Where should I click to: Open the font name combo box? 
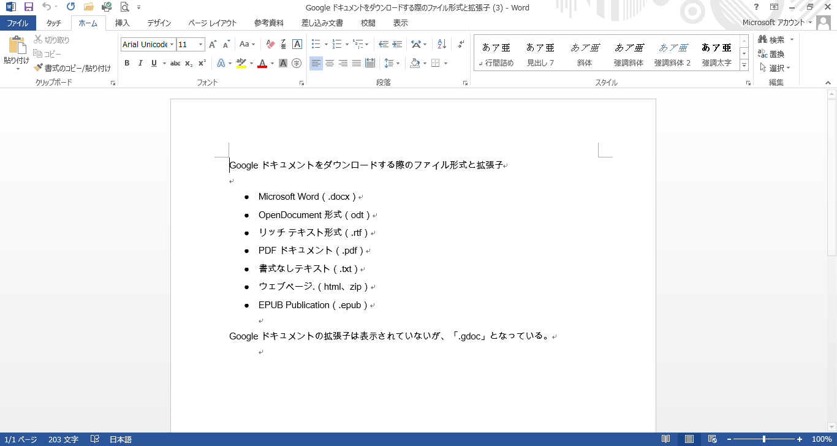pyautogui.click(x=172, y=44)
